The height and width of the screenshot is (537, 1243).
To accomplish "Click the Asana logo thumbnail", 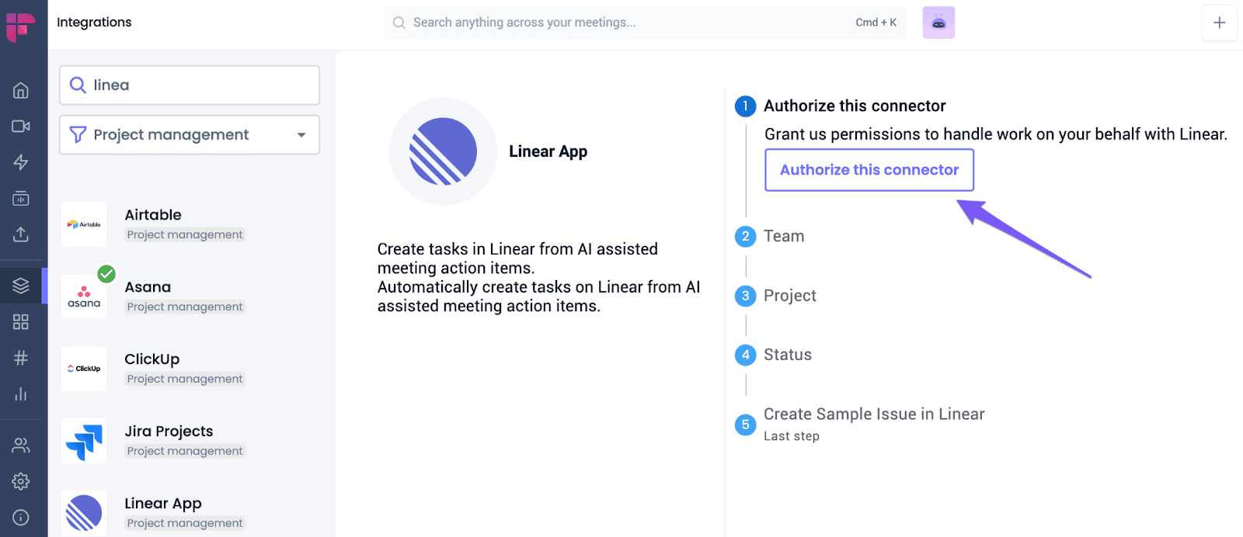I will [x=84, y=296].
